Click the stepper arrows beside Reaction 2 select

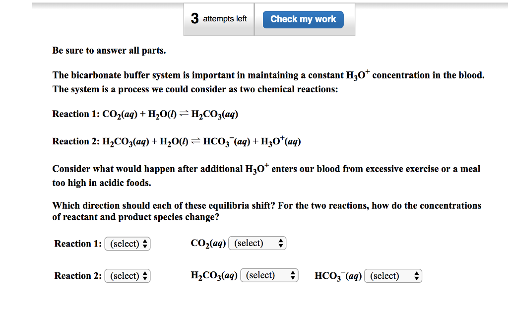[145, 276]
